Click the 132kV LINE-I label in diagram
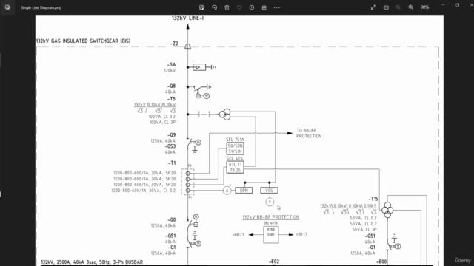 pyautogui.click(x=187, y=18)
